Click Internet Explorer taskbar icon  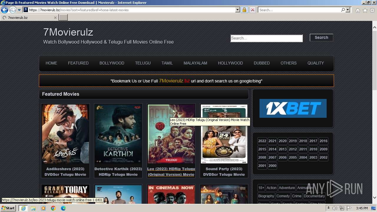pos(23,208)
